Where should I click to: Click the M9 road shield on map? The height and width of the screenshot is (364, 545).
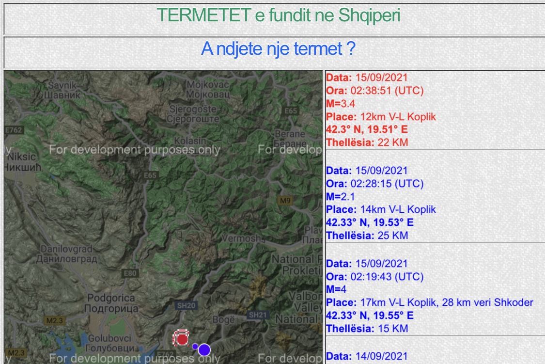[x=286, y=200]
